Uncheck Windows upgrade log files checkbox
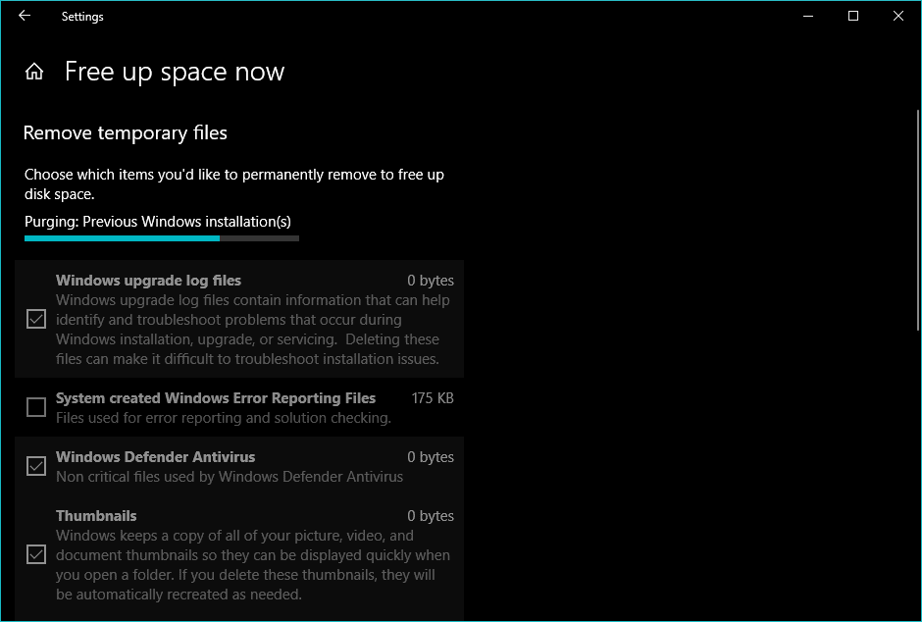Viewport: 922px width, 622px height. click(36, 319)
